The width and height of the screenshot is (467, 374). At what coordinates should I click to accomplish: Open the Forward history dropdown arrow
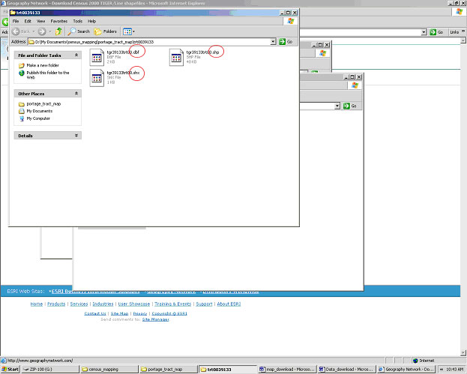coord(50,31)
